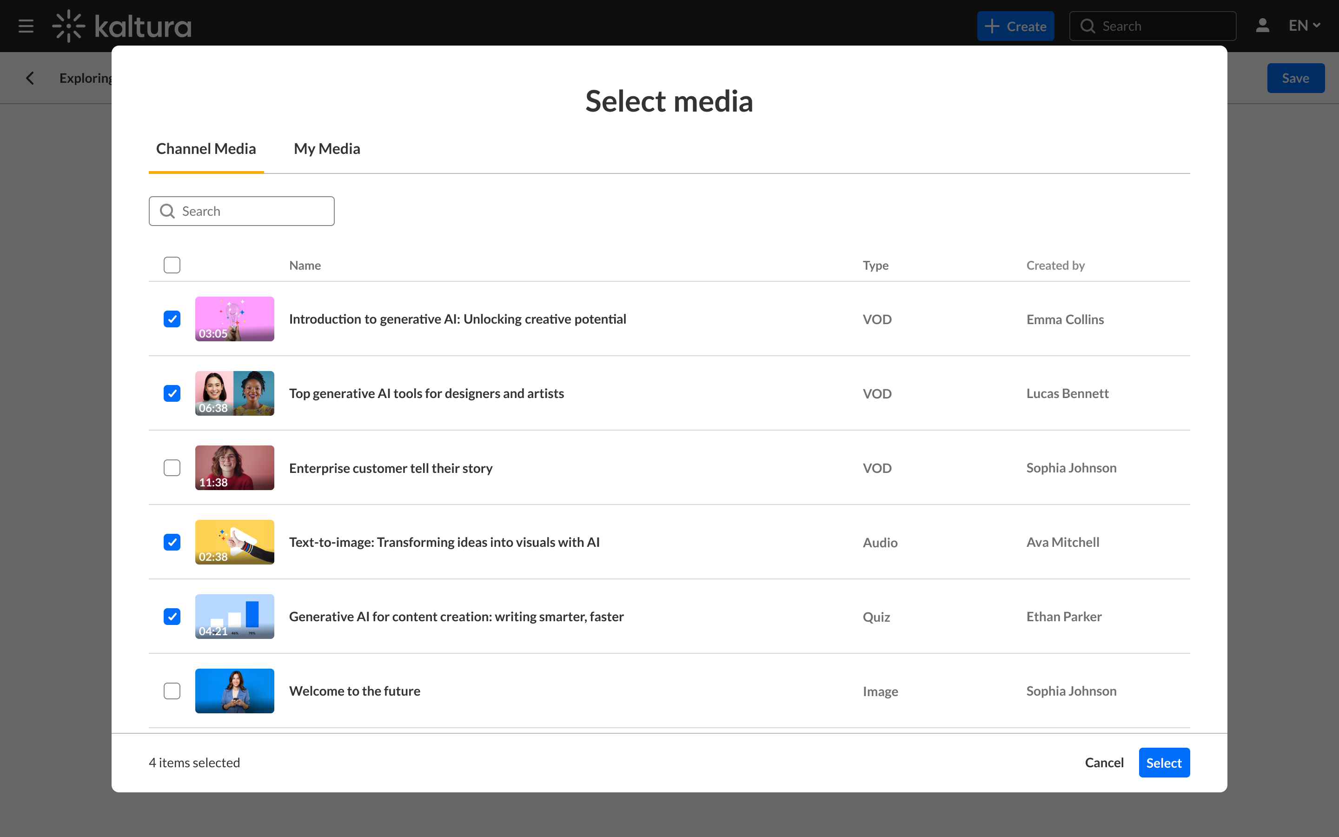This screenshot has height=837, width=1339.
Task: Check Enterprise customer tell their story
Action: coord(172,468)
